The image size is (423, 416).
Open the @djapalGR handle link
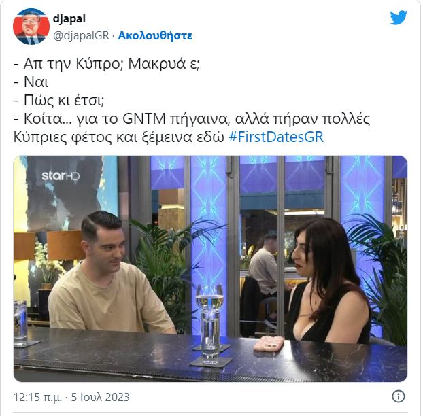click(81, 35)
